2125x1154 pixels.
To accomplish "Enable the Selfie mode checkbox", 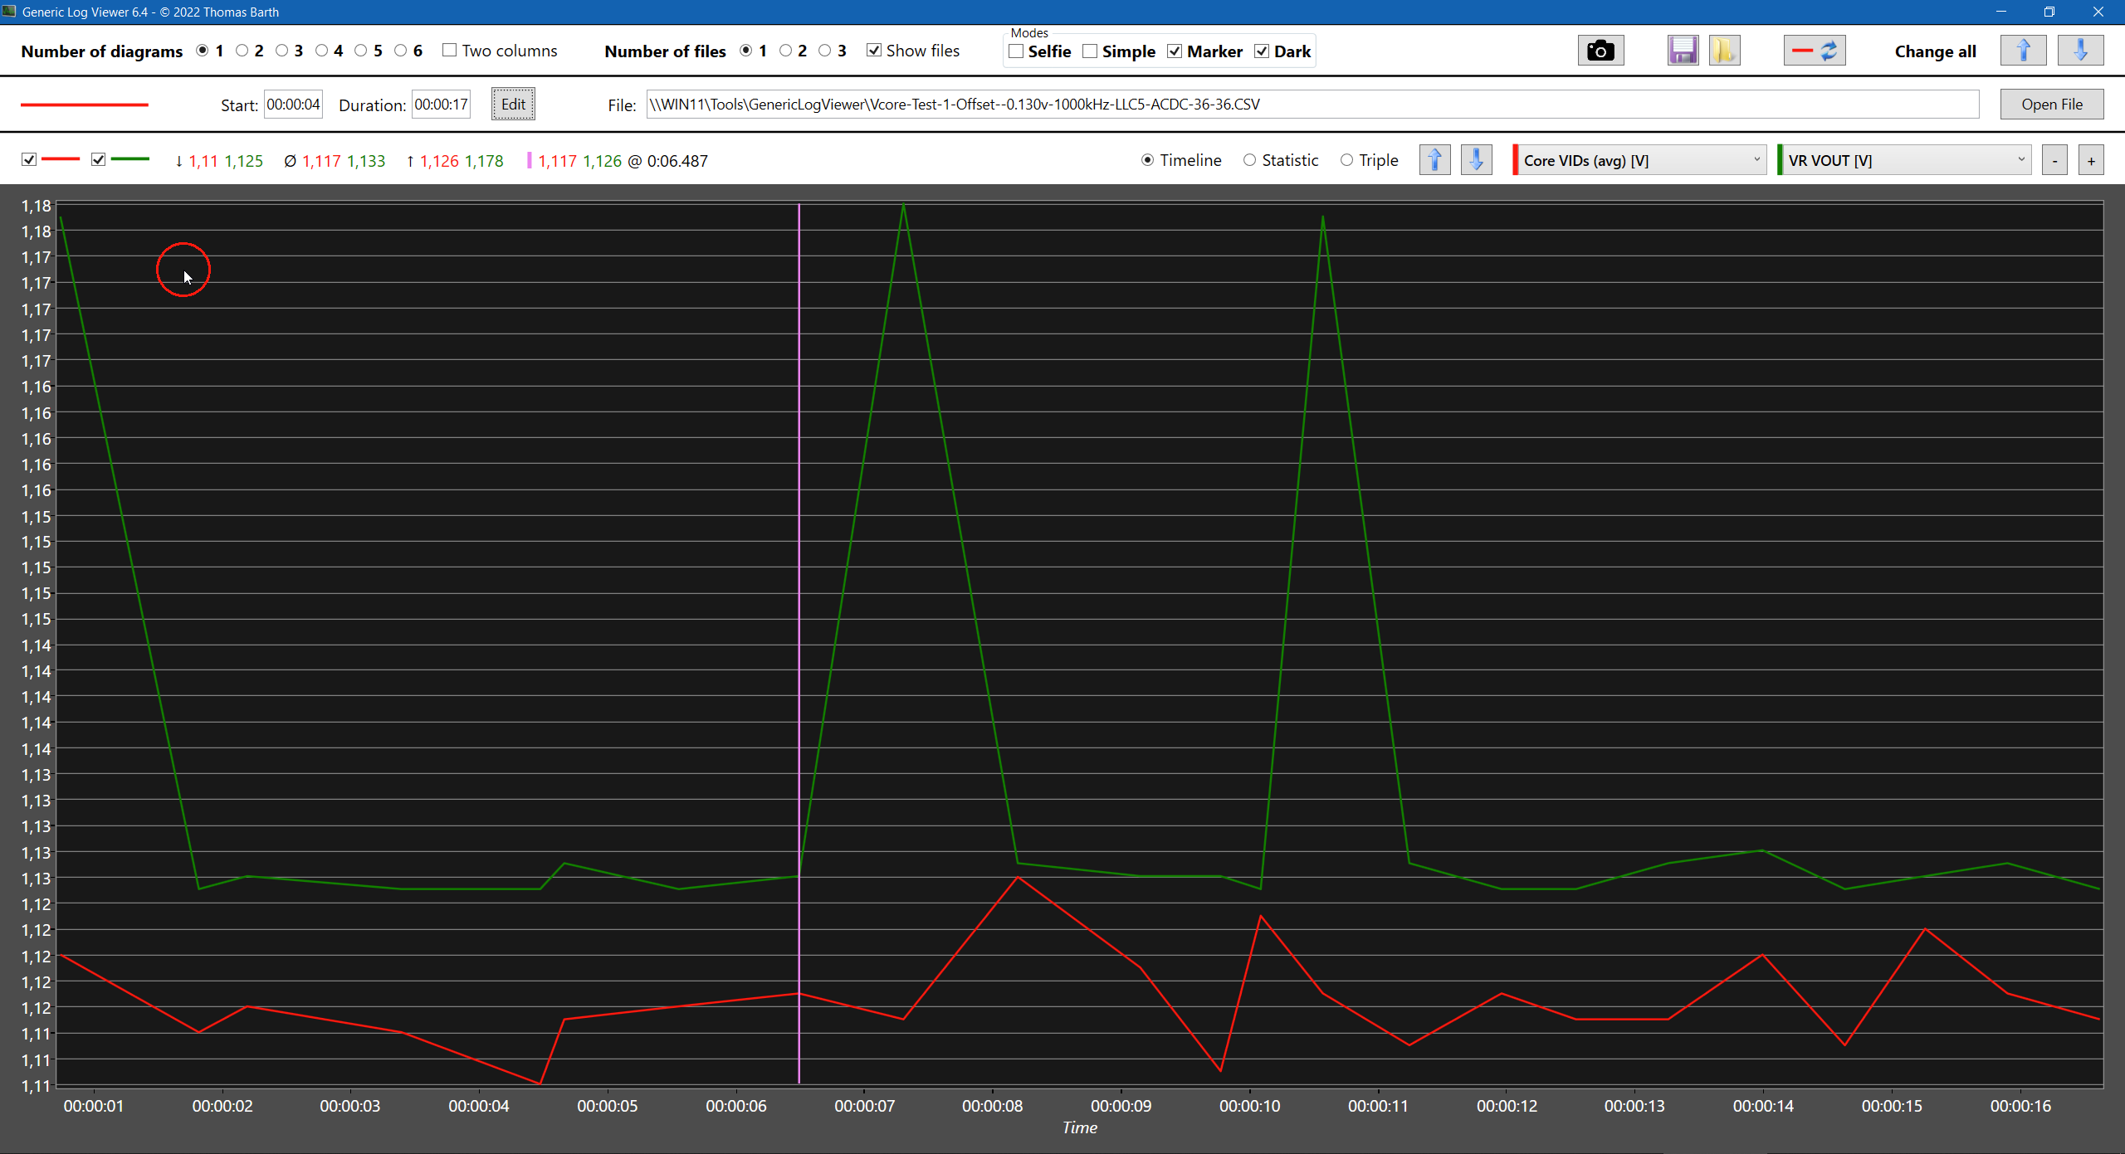I will (x=1016, y=51).
